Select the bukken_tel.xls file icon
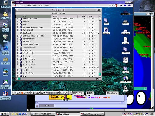 [126, 79]
